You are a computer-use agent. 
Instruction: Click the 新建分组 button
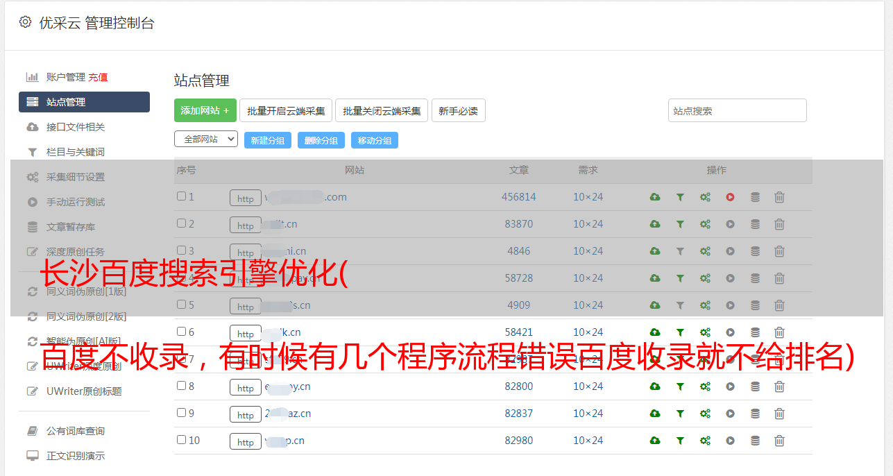(x=267, y=140)
